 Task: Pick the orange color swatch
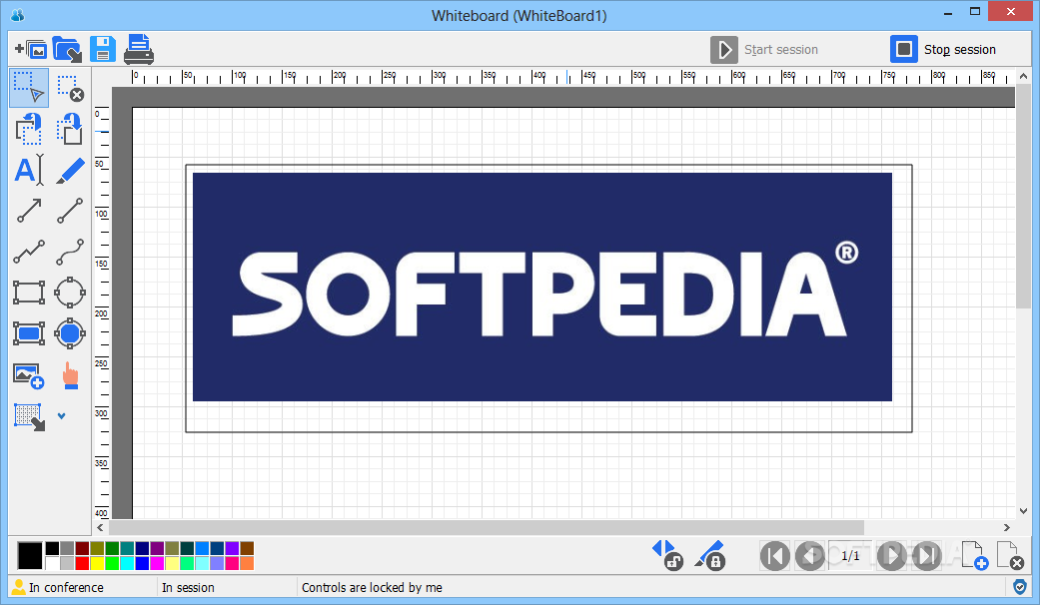click(x=247, y=563)
